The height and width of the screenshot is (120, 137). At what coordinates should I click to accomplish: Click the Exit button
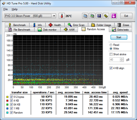(x=126, y=16)
